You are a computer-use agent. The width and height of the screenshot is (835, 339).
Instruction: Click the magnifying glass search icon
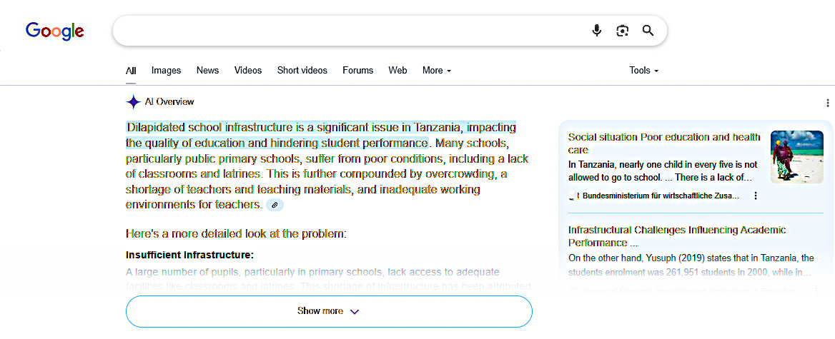648,31
